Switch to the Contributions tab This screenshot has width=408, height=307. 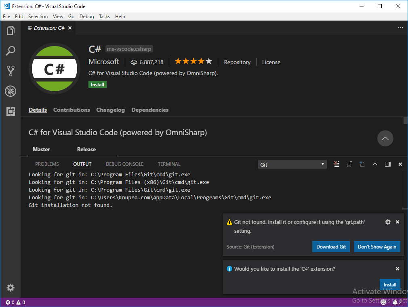click(72, 110)
